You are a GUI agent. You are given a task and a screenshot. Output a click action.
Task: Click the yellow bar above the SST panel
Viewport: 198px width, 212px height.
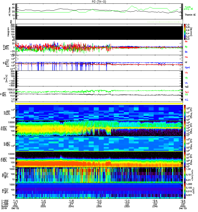[99, 104]
